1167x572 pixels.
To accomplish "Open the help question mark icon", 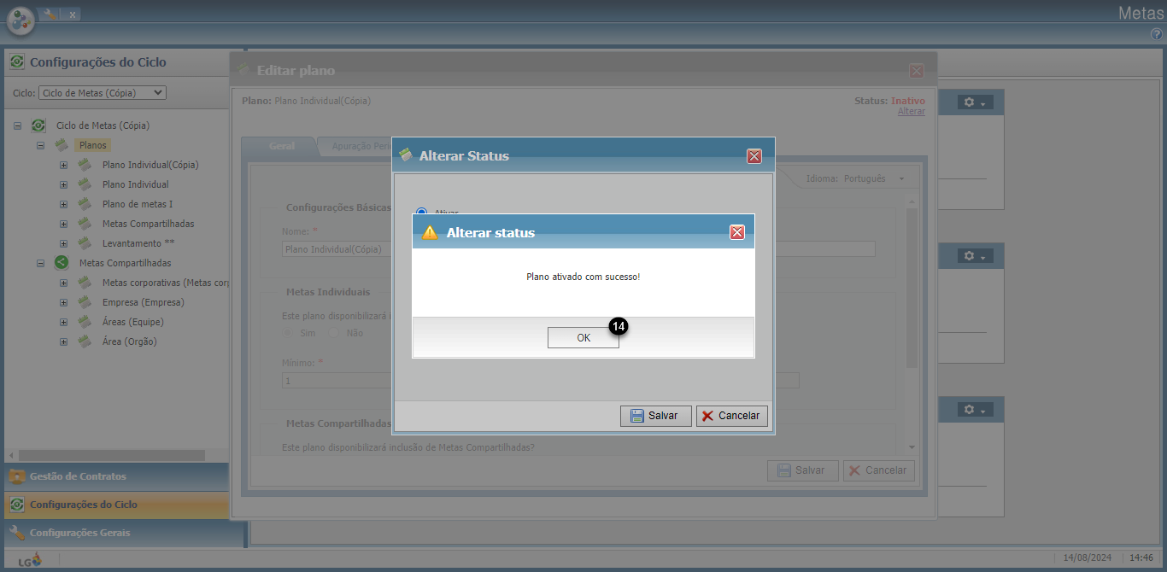I will tap(1157, 34).
